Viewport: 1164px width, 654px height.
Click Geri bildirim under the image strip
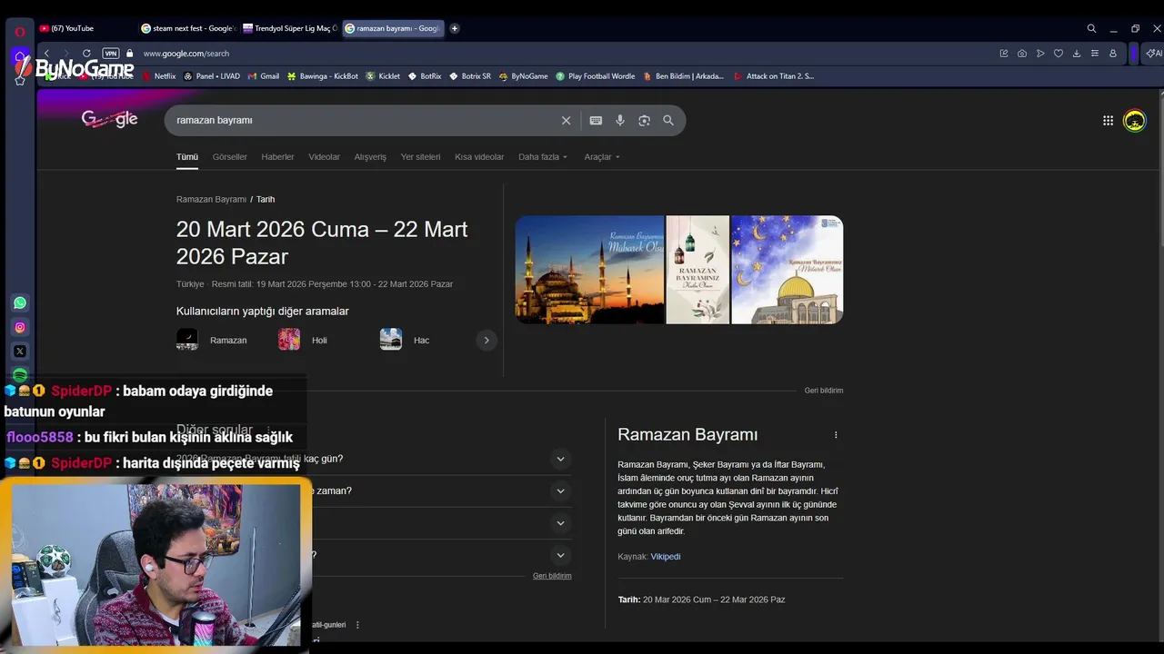click(824, 391)
